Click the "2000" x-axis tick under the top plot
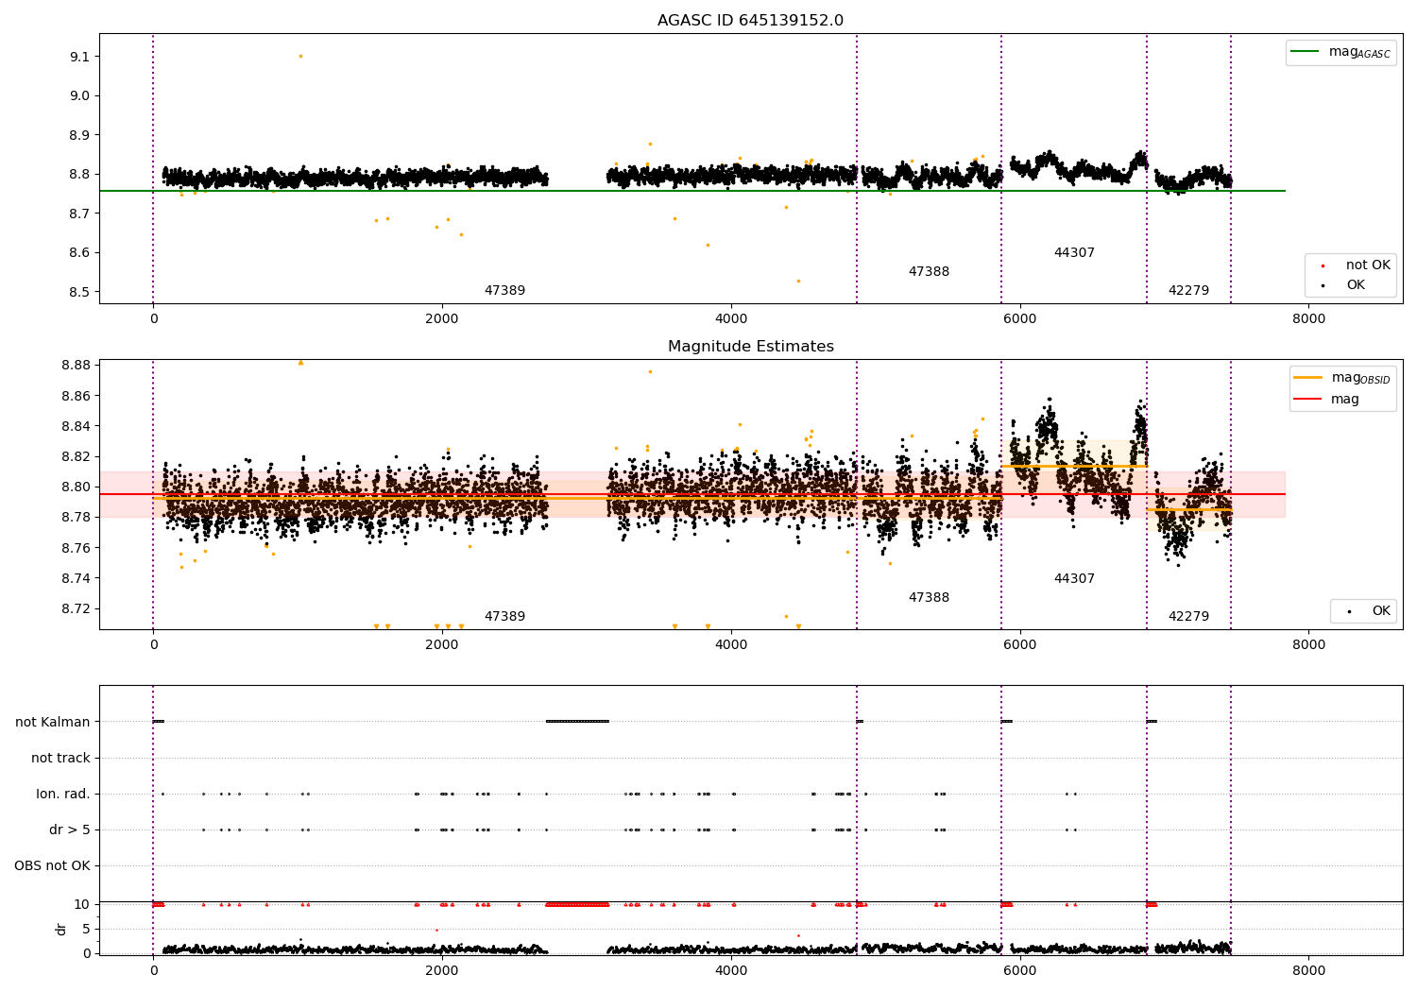Screen dimensions: 1417x992 [442, 319]
